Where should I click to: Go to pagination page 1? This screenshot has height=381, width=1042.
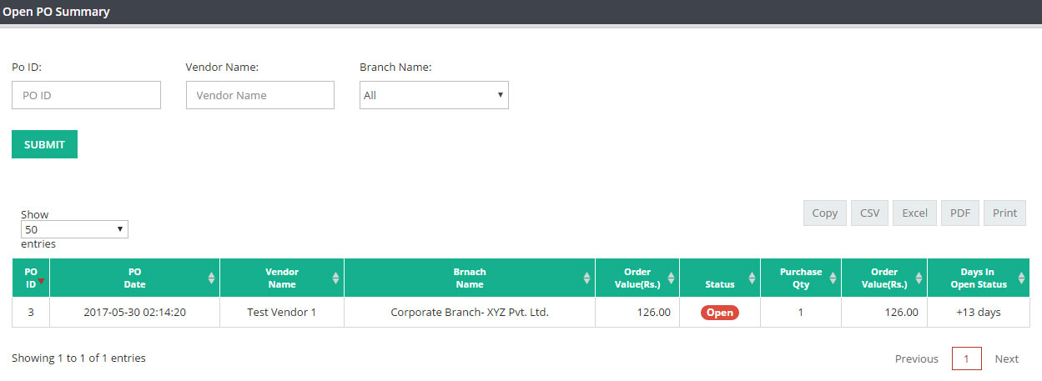[x=967, y=358]
